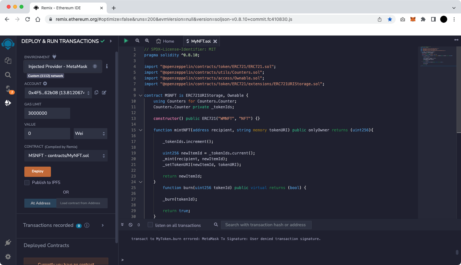This screenshot has height=265, width=461.
Task: Open the Search in files icon
Action: pyautogui.click(x=8, y=75)
